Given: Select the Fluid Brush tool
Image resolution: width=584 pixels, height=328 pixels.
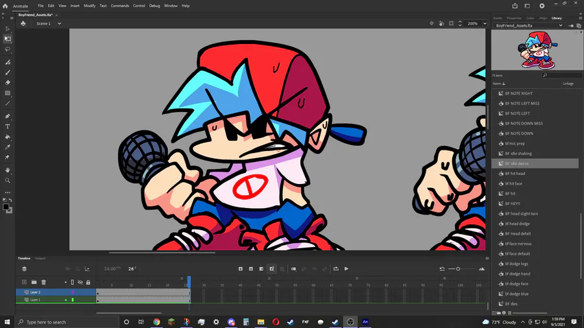Looking at the screenshot, I should 7,62.
